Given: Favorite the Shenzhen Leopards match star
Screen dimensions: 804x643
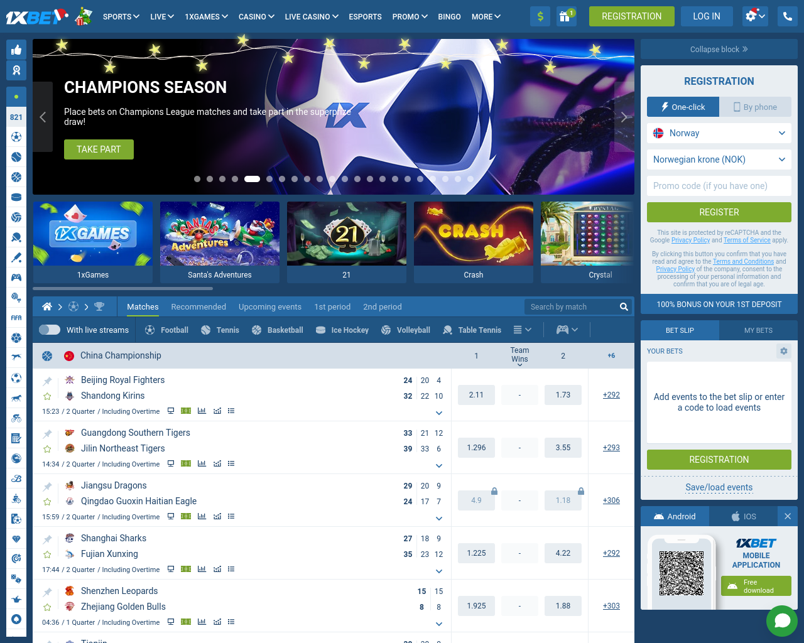Looking at the screenshot, I should click(x=47, y=607).
